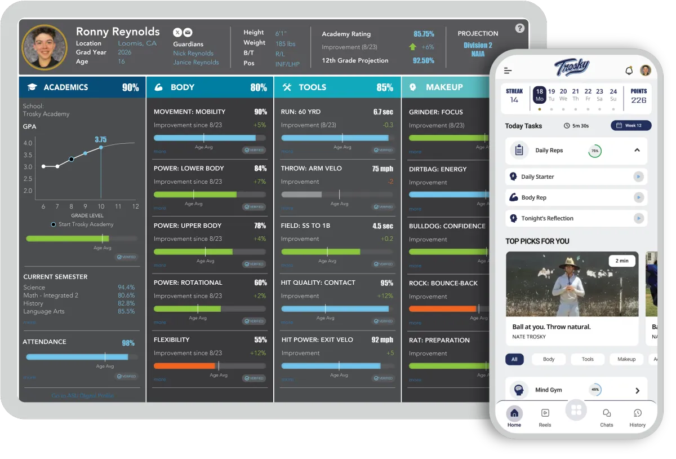Open the X social icon beside Ronny Reynolds
Viewport: 676px width, 459px height.
(x=177, y=33)
